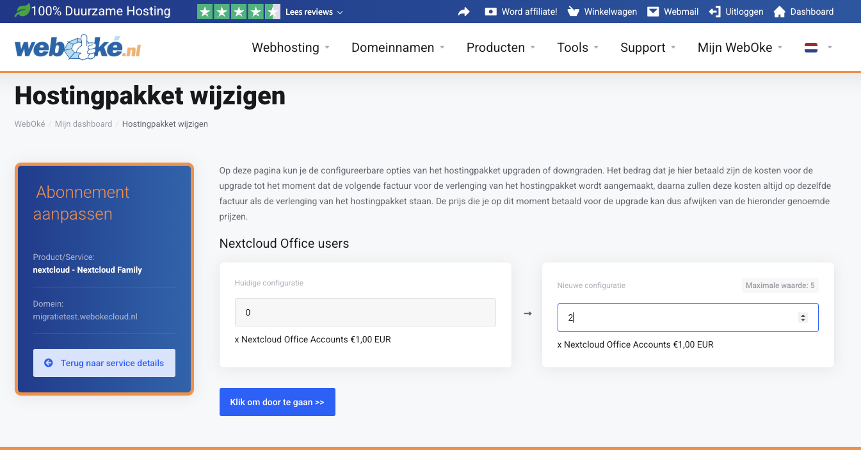
Task: Open the Producten menu
Action: 501,47
